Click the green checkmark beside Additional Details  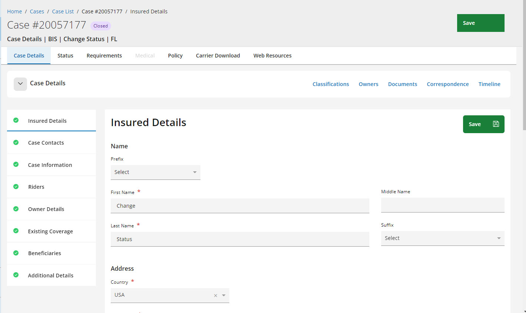pos(16,275)
